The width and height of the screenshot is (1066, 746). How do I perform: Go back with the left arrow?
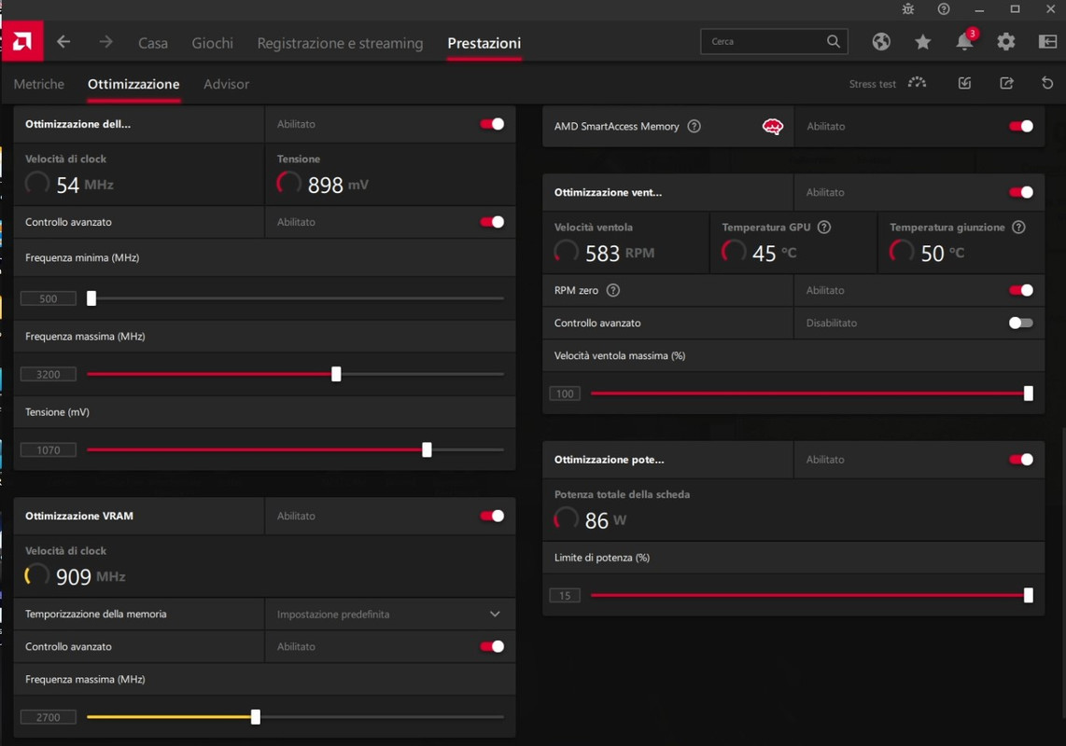coord(63,42)
